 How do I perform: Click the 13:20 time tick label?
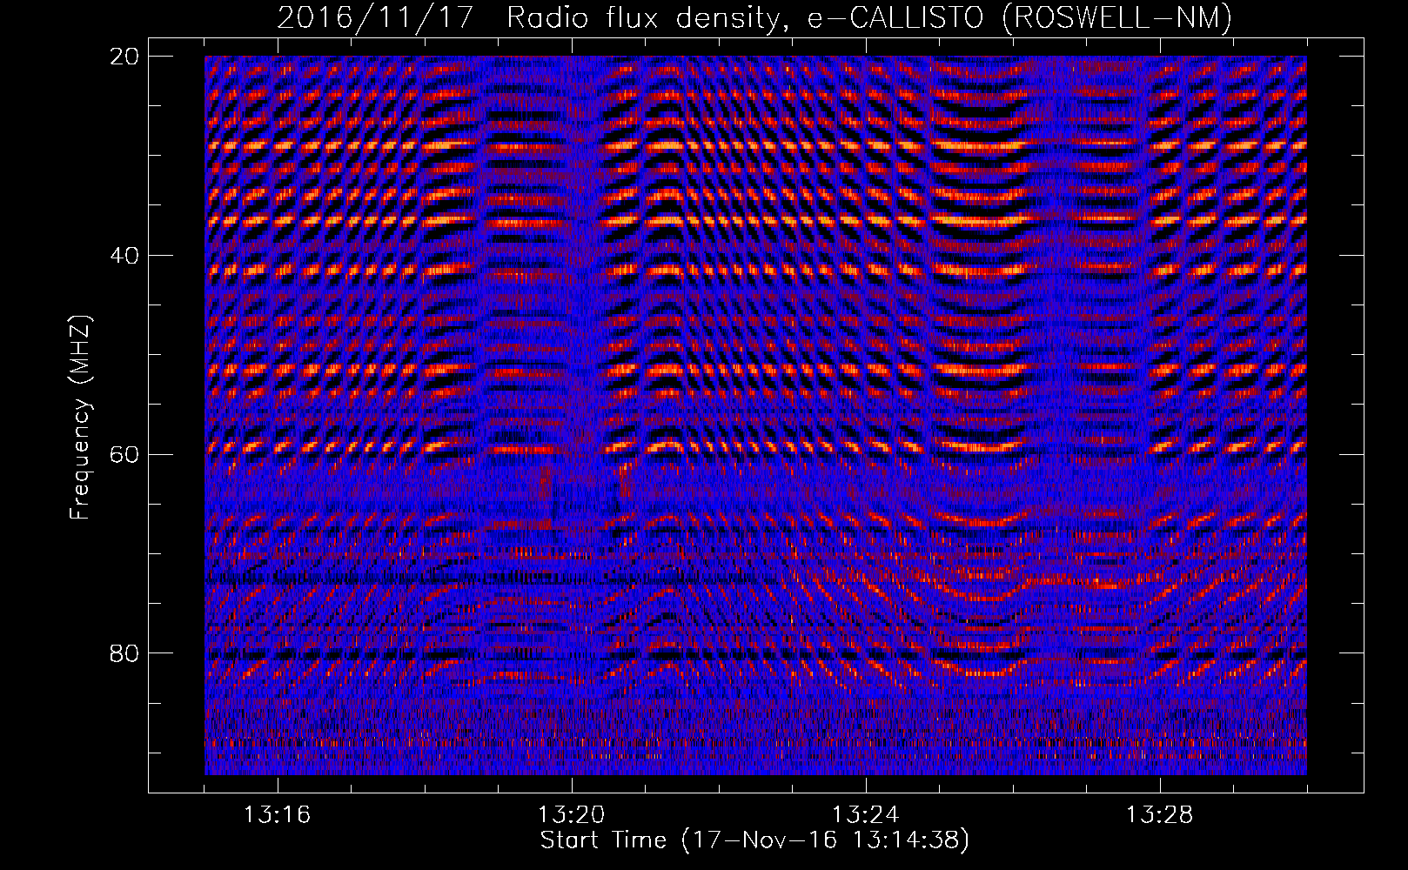pos(571,815)
